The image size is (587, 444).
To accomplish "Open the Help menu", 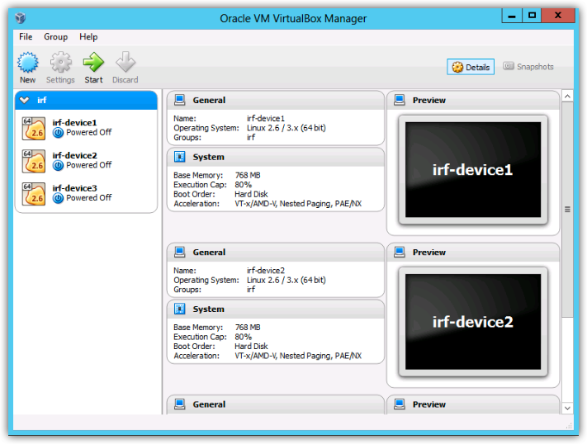I will [x=88, y=36].
